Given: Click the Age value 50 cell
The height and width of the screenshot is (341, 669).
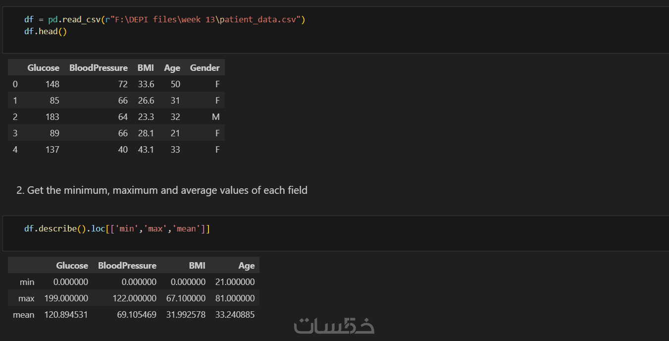Looking at the screenshot, I should 175,84.
